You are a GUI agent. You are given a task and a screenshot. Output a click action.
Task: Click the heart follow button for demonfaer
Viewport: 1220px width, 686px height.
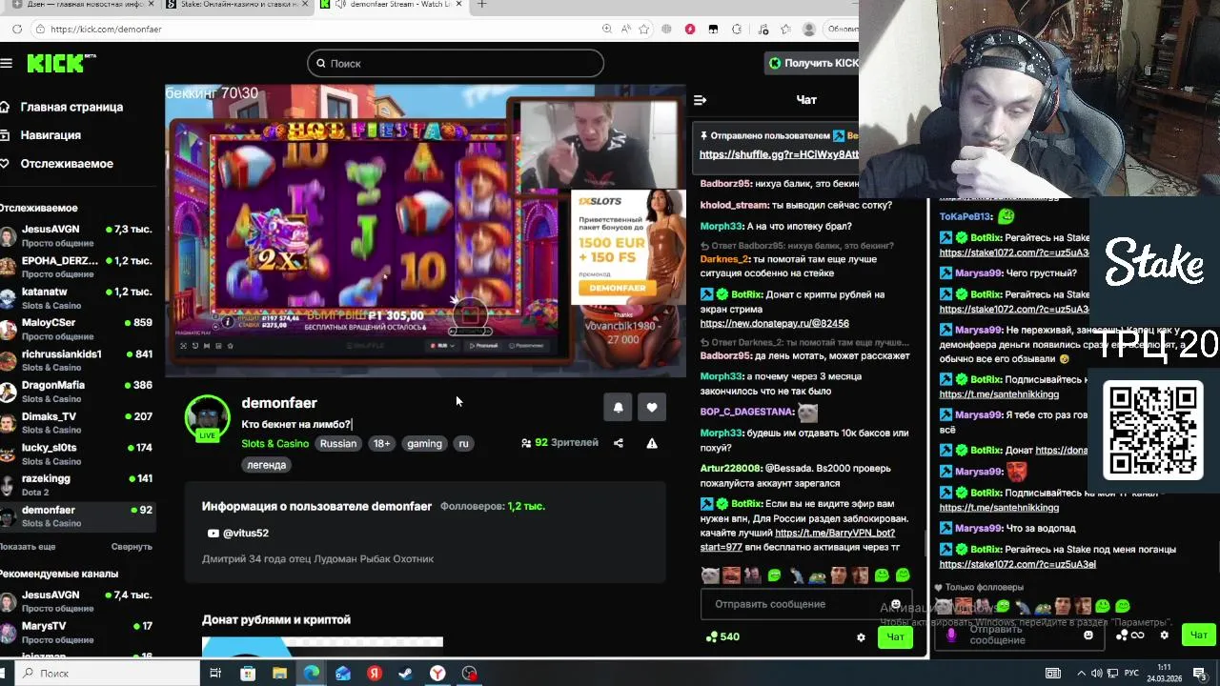point(652,408)
